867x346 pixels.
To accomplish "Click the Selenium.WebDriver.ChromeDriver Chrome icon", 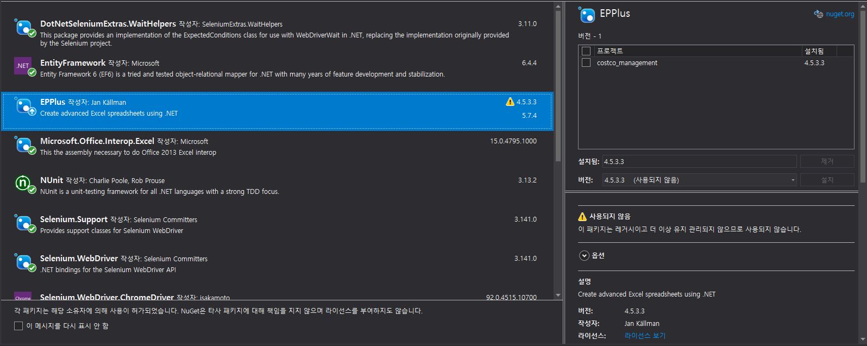I will point(23,296).
